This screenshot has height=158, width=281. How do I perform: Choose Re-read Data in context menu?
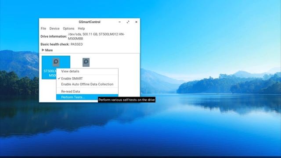(x=87, y=91)
